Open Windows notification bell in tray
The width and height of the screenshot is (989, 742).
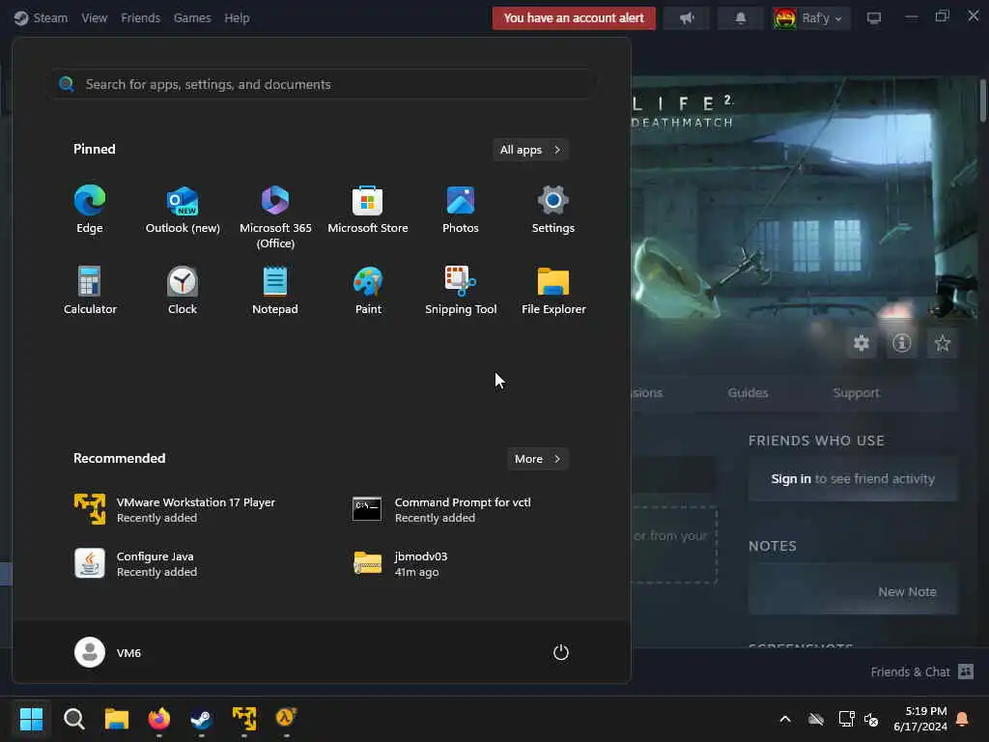pos(963,719)
